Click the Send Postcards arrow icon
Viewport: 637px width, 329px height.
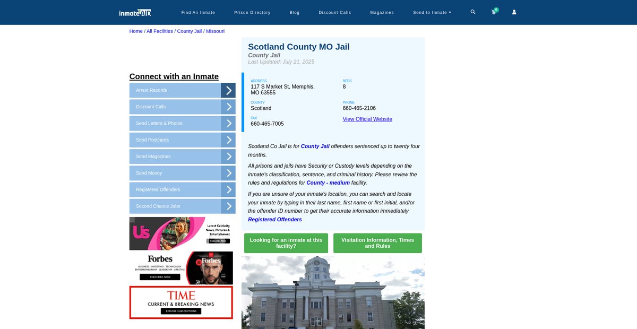pos(228,140)
